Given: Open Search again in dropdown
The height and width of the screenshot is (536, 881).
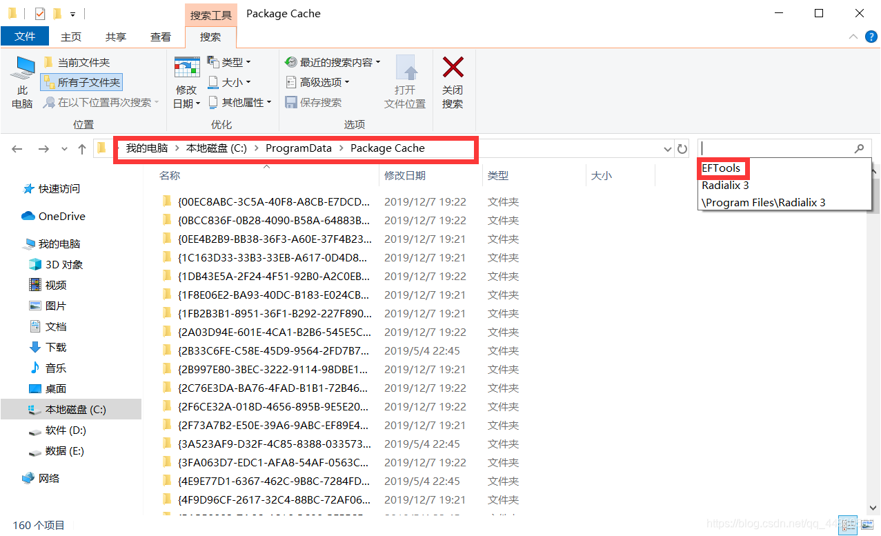Looking at the screenshot, I should pyautogui.click(x=101, y=102).
